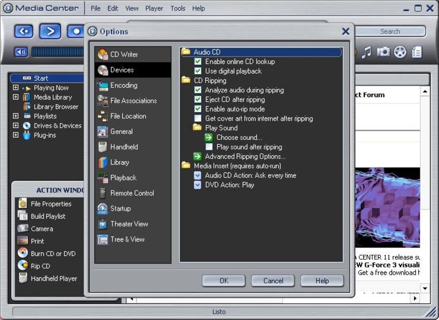Enable Get cover art from internet

tap(198, 118)
